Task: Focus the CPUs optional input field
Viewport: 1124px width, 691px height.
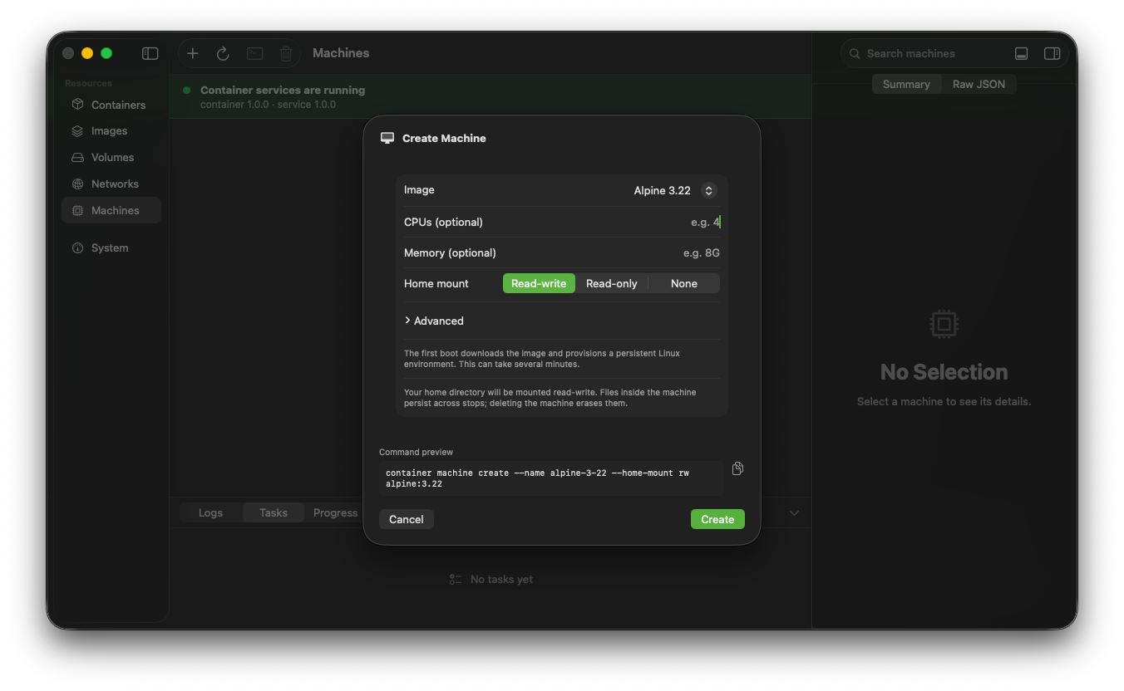Action: click(562, 222)
